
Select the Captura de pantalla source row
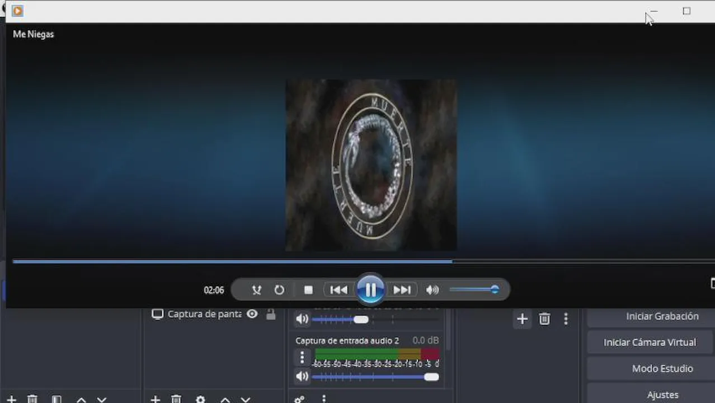point(214,314)
